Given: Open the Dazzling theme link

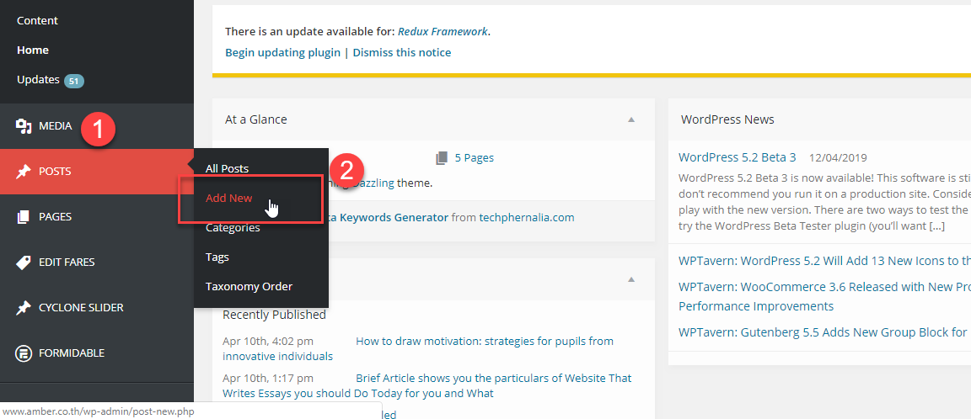Looking at the screenshot, I should coord(373,183).
